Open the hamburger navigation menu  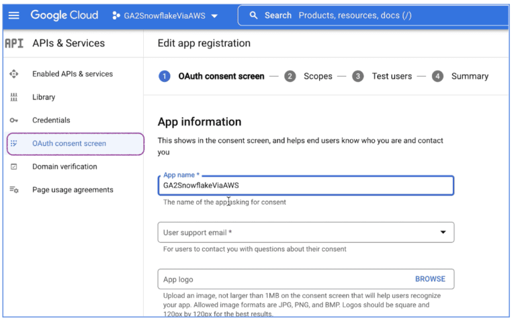[x=14, y=15]
